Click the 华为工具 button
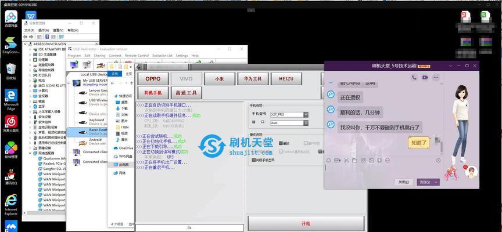This screenshot has height=232, width=502. pos(253,79)
